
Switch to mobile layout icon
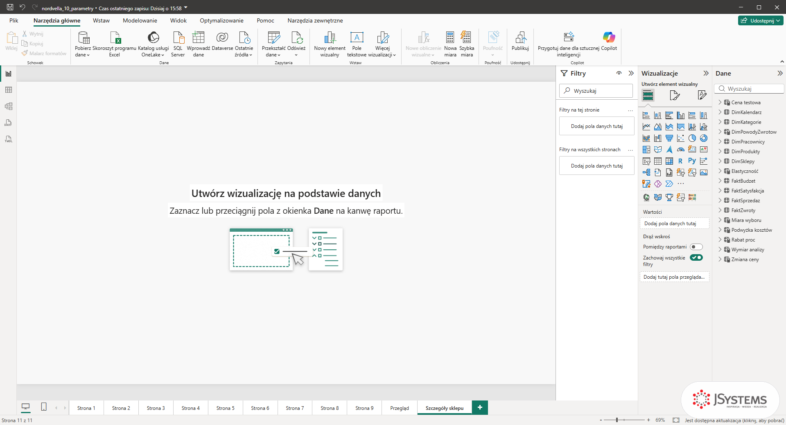tap(44, 407)
